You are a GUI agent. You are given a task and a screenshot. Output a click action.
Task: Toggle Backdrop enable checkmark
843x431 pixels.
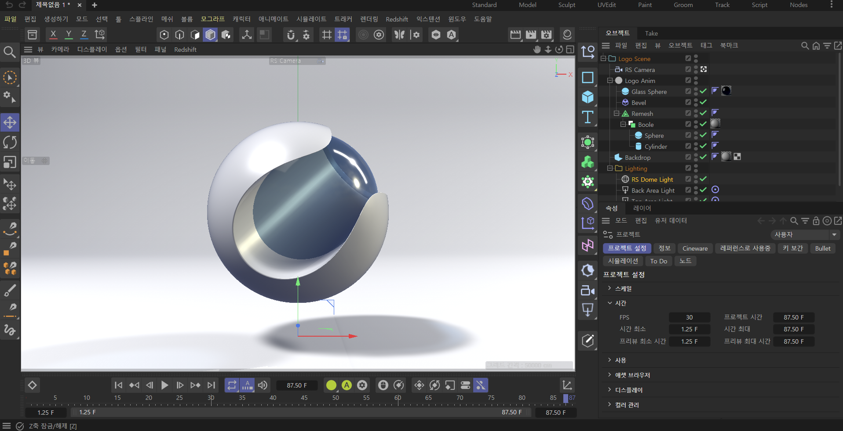coord(703,157)
